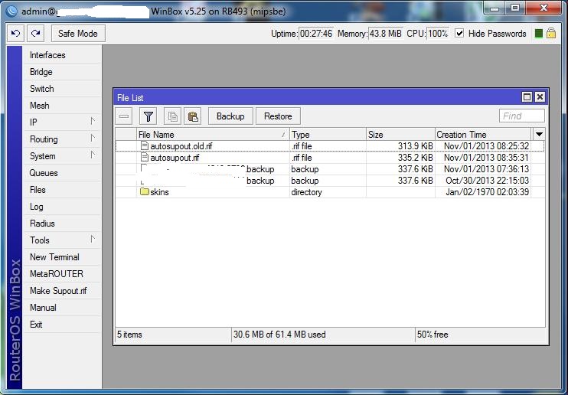Click Make Supout.rif
Viewport: 568px width, 395px height.
coord(62,291)
